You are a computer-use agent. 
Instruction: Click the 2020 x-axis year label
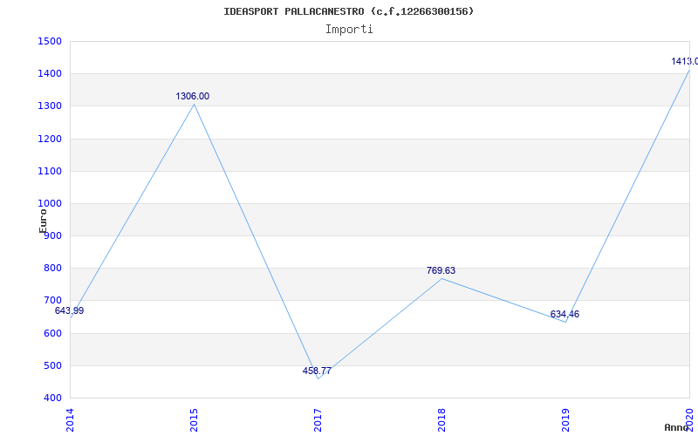(689, 420)
